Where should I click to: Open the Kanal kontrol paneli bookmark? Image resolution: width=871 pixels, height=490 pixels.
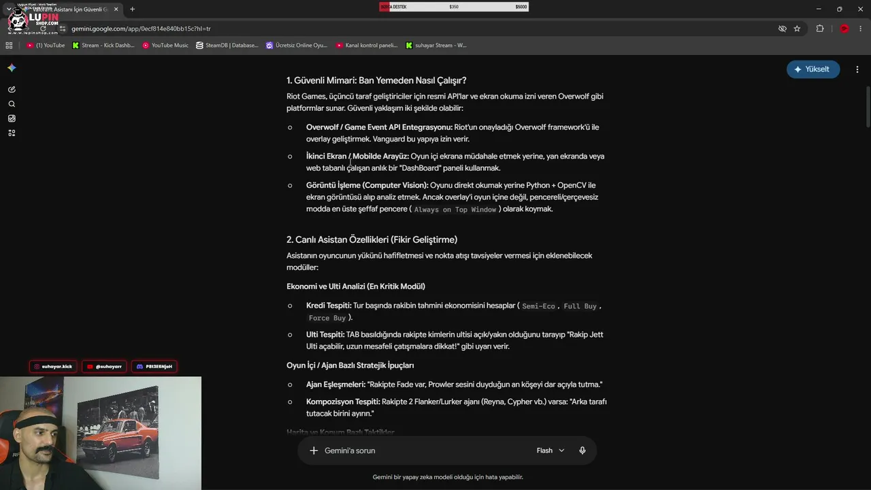pyautogui.click(x=367, y=46)
